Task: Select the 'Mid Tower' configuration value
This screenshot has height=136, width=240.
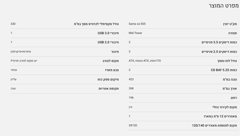Action: [x=135, y=33]
